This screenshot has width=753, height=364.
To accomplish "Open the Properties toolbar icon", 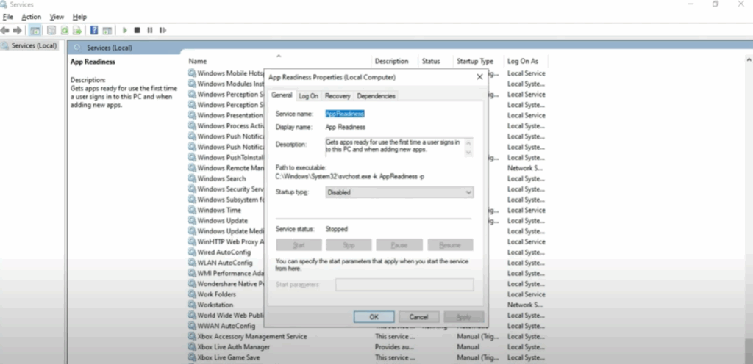I will 51,30.
